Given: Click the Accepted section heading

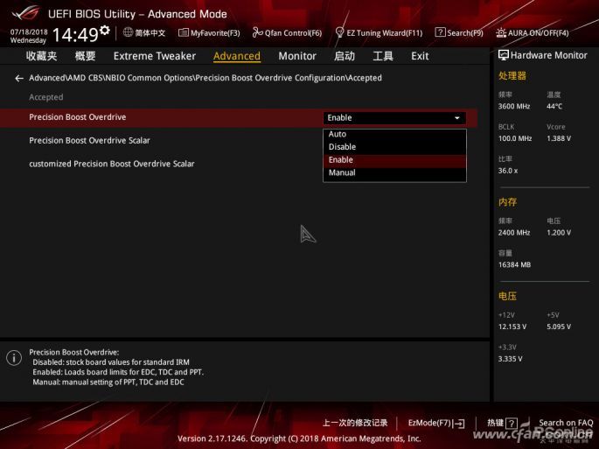Looking at the screenshot, I should point(45,97).
